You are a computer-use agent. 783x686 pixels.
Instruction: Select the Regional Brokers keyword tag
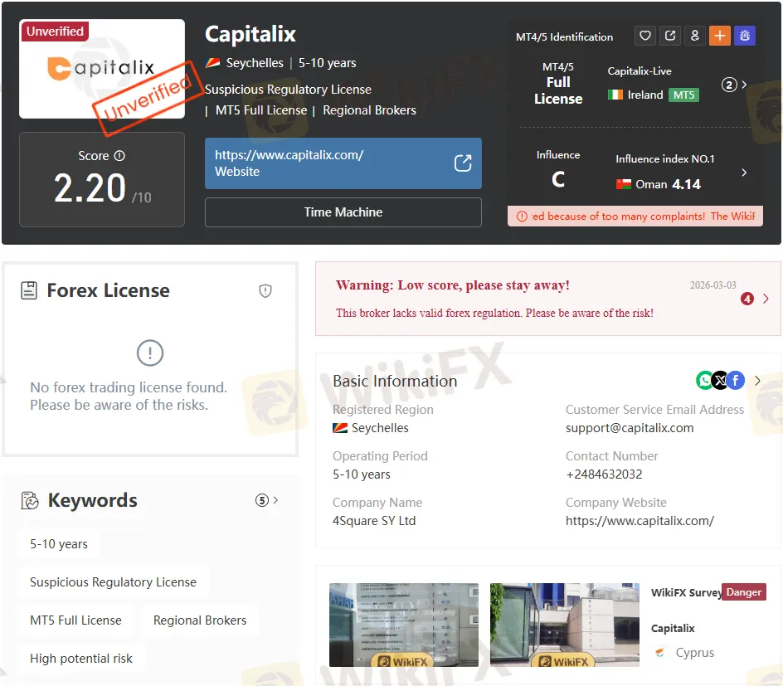pos(200,620)
